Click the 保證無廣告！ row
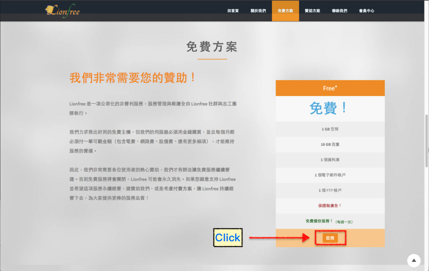This screenshot has height=271, width=429. (330, 206)
